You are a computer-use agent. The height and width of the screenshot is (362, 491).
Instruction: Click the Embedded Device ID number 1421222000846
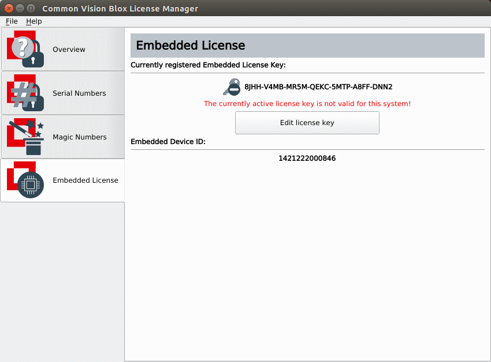307,159
